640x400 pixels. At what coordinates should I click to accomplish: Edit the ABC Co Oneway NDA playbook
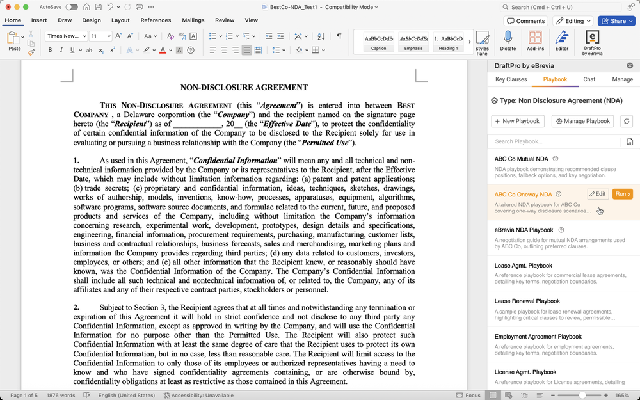click(x=598, y=194)
